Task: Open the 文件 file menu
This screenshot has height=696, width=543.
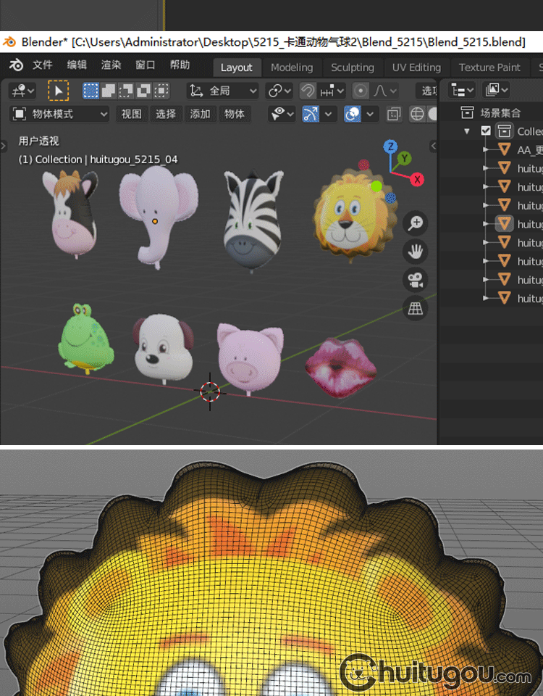Action: coord(42,65)
